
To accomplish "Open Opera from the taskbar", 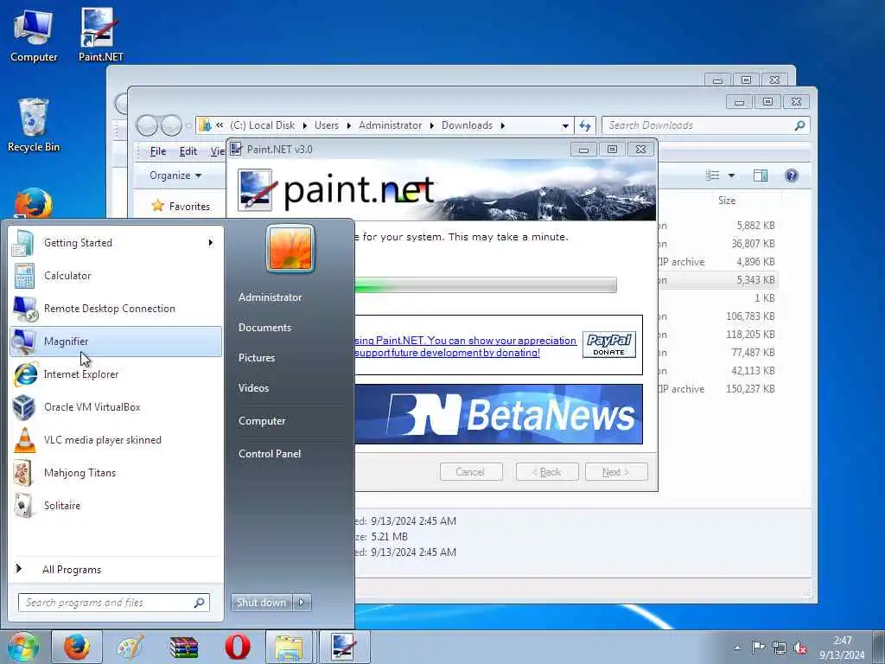I will coord(237,647).
